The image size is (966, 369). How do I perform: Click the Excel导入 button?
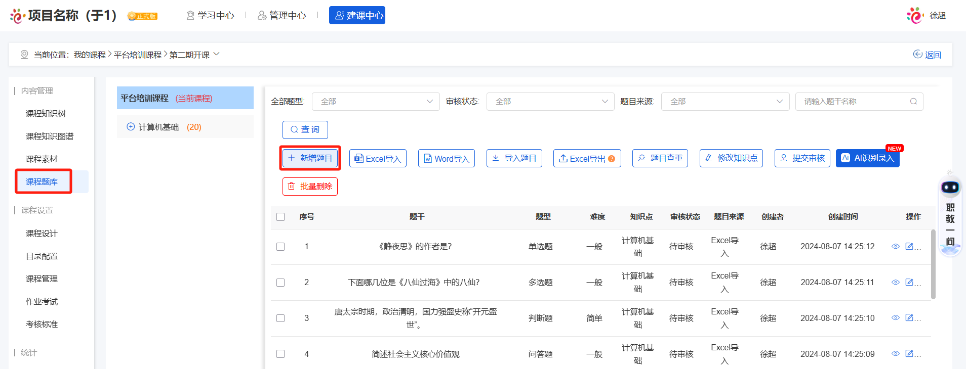(x=378, y=158)
